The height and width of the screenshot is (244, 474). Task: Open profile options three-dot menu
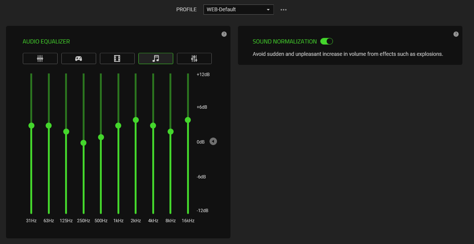284,10
